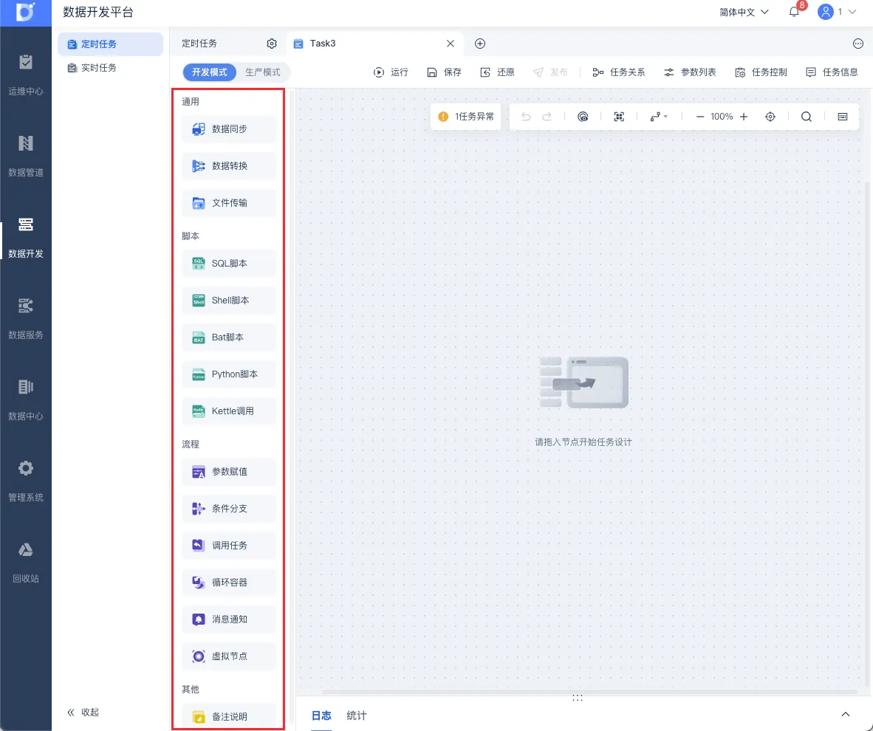Collapse the side menu via 收起
Screen dimensions: 873x731
pos(83,712)
